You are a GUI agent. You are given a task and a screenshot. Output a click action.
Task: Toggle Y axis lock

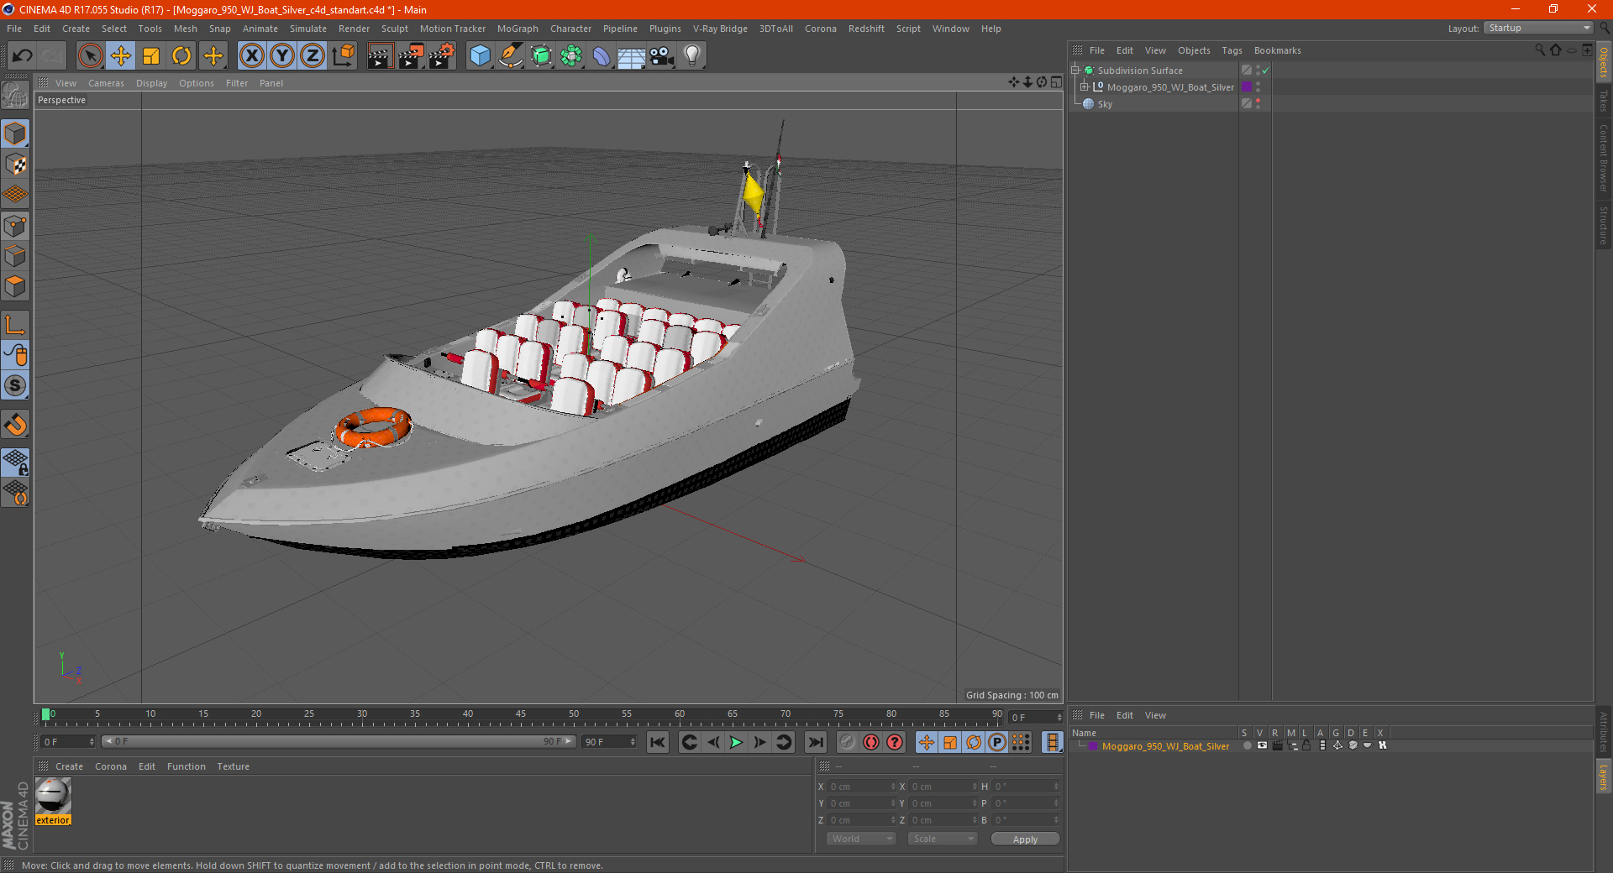282,56
